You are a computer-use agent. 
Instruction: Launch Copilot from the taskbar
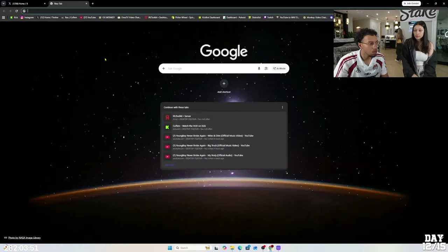click(224, 248)
